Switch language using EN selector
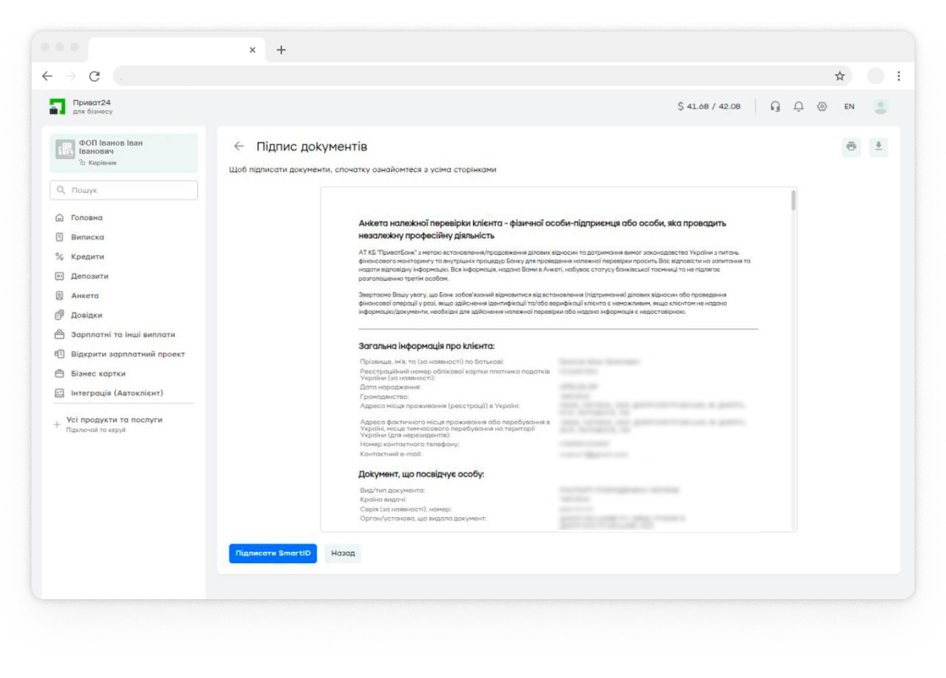 pos(849,106)
